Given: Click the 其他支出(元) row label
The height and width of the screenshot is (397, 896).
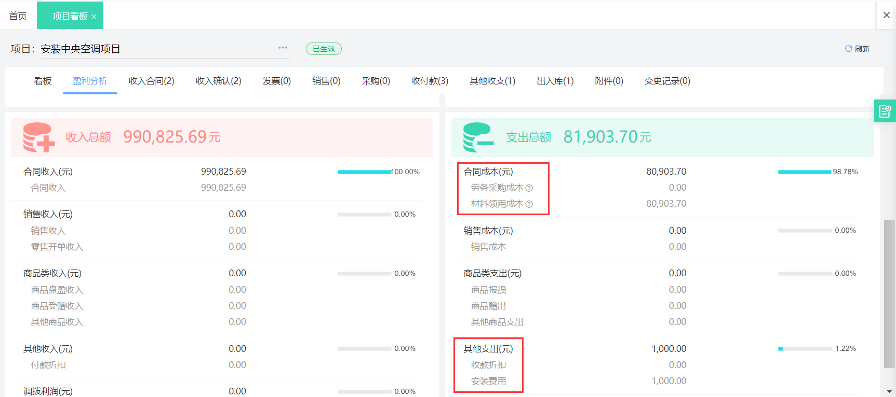Looking at the screenshot, I should pyautogui.click(x=488, y=349).
